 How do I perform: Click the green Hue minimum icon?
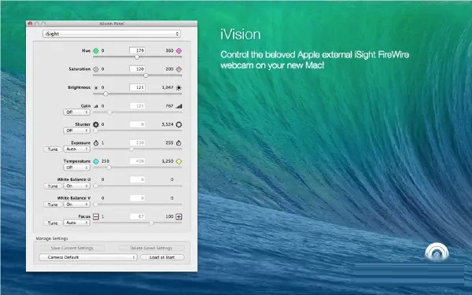pyautogui.click(x=96, y=50)
